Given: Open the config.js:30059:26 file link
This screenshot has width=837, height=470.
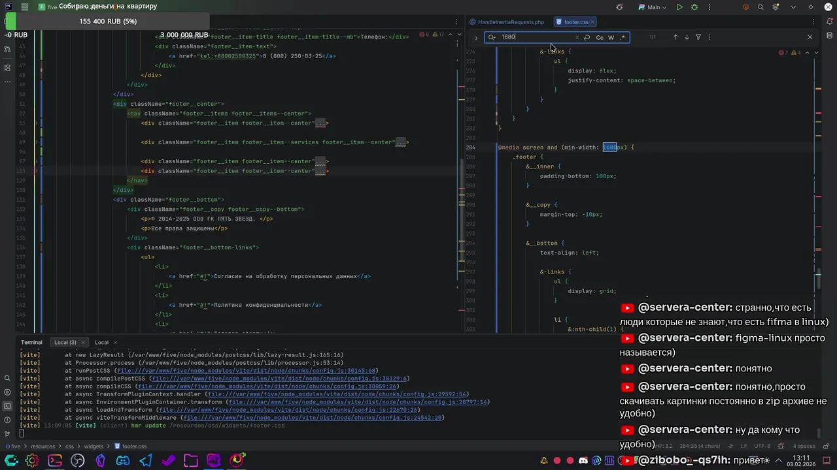Looking at the screenshot, I should coord(267,386).
